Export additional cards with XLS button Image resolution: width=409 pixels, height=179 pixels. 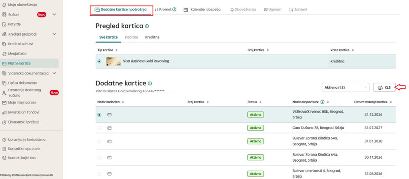(x=384, y=88)
